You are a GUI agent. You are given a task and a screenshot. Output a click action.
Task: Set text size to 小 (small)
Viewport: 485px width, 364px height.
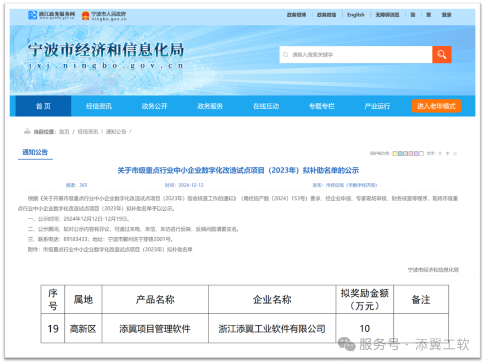click(455, 154)
